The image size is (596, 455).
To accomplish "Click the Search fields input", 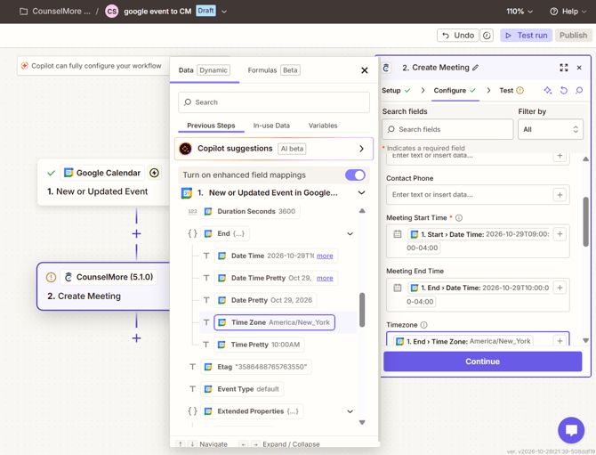I will click(x=447, y=129).
